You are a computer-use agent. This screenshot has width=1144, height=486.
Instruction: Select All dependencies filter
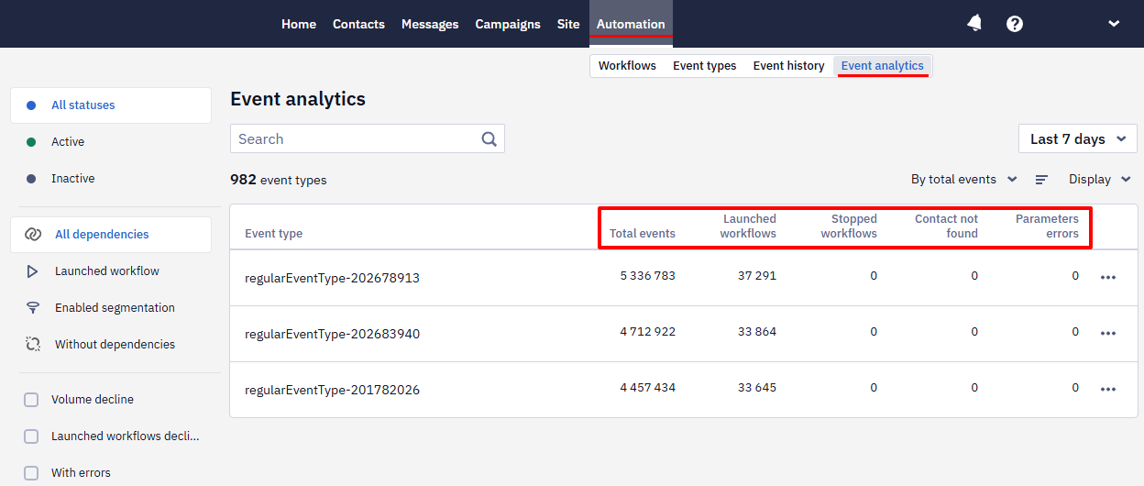[111, 235]
